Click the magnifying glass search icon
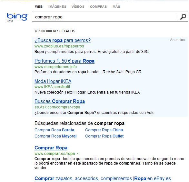189x182 pixels. 183,17
